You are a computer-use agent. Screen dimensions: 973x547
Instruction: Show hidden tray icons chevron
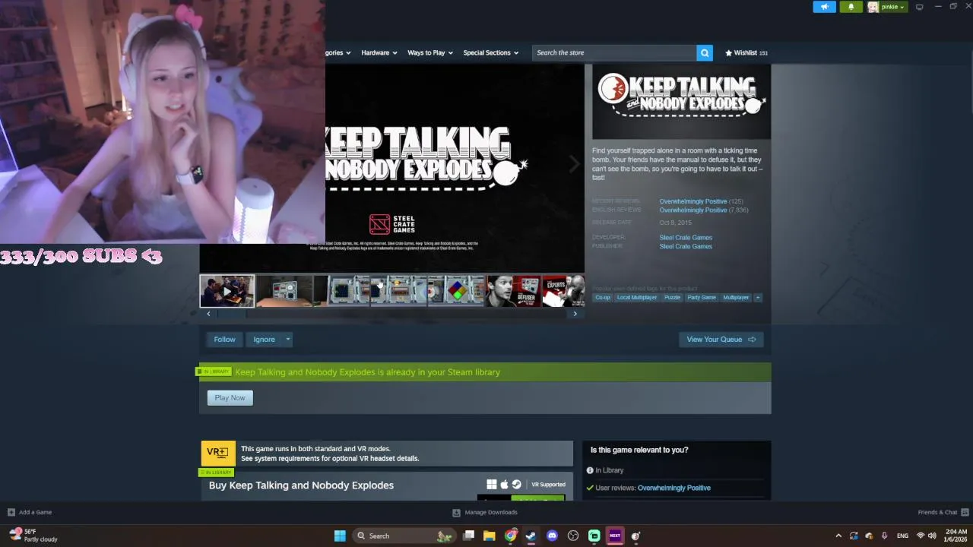838,536
